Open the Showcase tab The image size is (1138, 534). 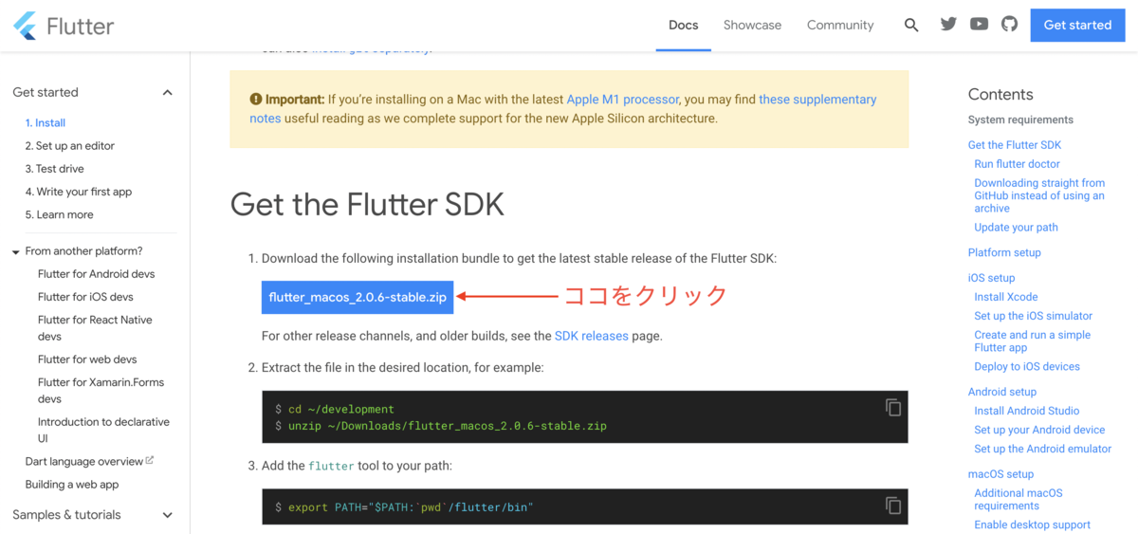[x=752, y=26]
